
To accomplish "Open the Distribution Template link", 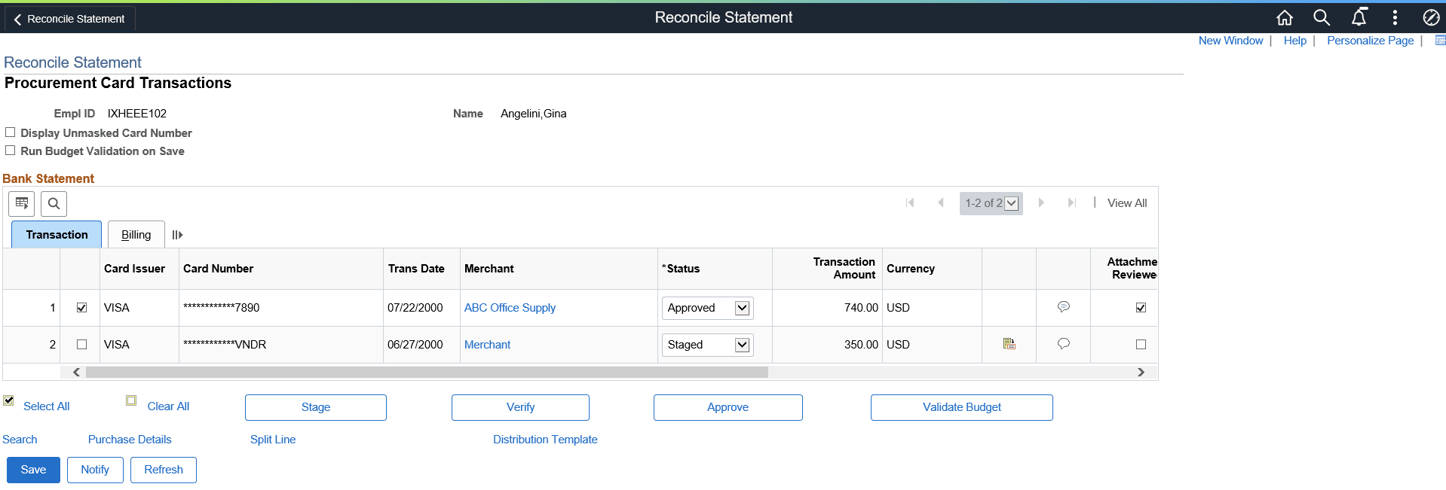I will click(545, 440).
